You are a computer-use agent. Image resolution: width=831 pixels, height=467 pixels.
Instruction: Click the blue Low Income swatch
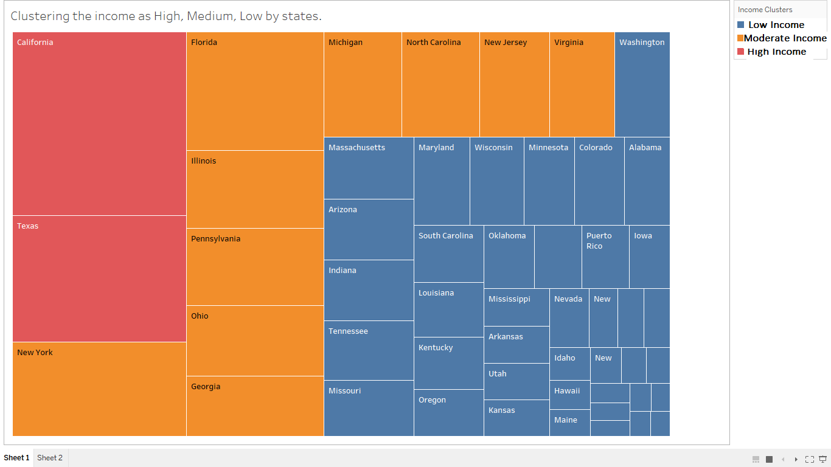coord(741,25)
